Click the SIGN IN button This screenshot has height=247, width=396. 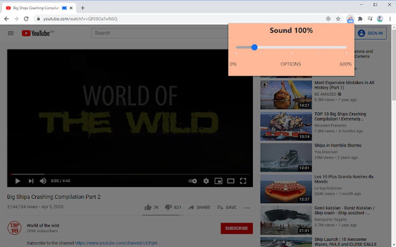pyautogui.click(x=370, y=33)
